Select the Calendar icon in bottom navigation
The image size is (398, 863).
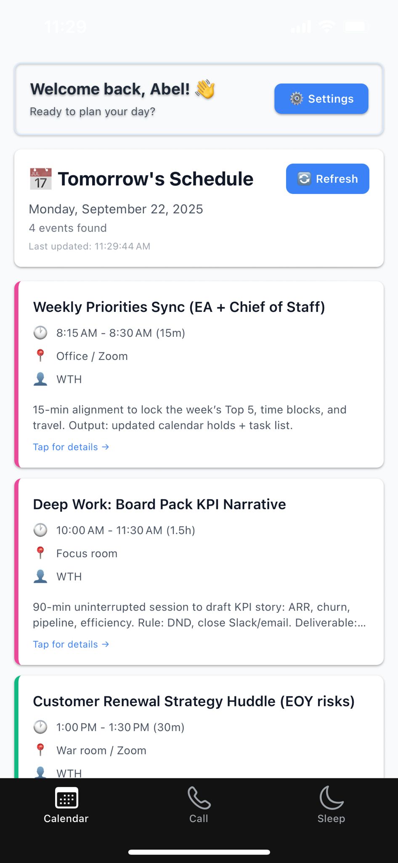pyautogui.click(x=66, y=798)
